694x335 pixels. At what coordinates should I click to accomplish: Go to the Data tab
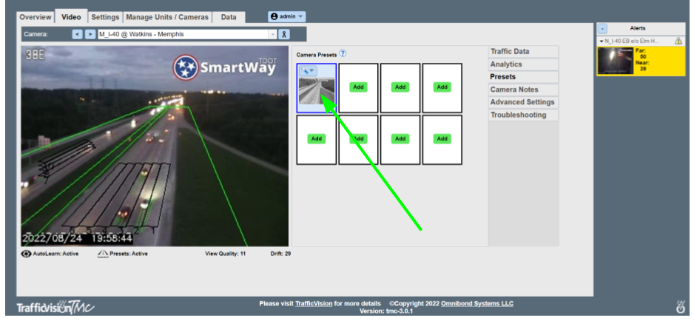click(x=229, y=17)
